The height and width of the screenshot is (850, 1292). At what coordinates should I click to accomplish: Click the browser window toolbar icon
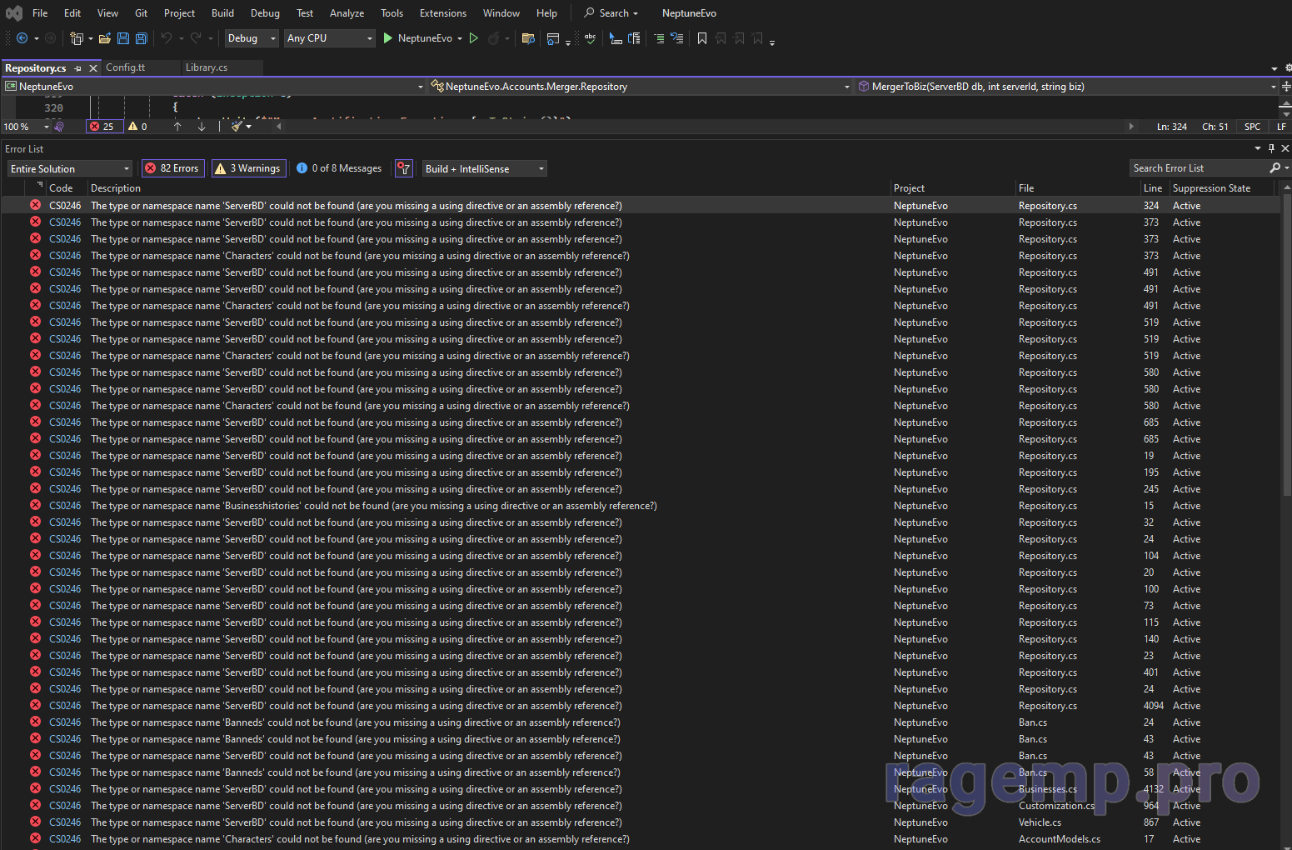pos(553,38)
